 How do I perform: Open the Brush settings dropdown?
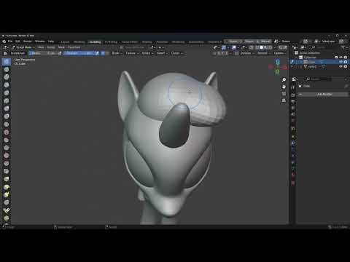[116, 53]
